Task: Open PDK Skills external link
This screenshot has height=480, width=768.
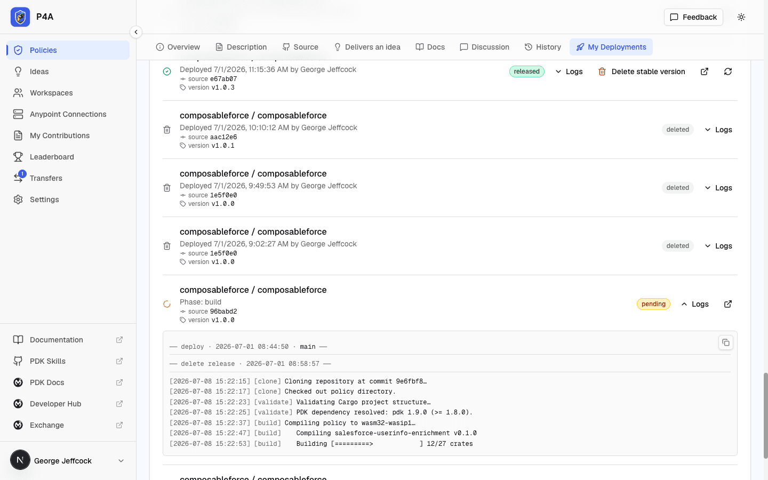Action: coord(68,361)
